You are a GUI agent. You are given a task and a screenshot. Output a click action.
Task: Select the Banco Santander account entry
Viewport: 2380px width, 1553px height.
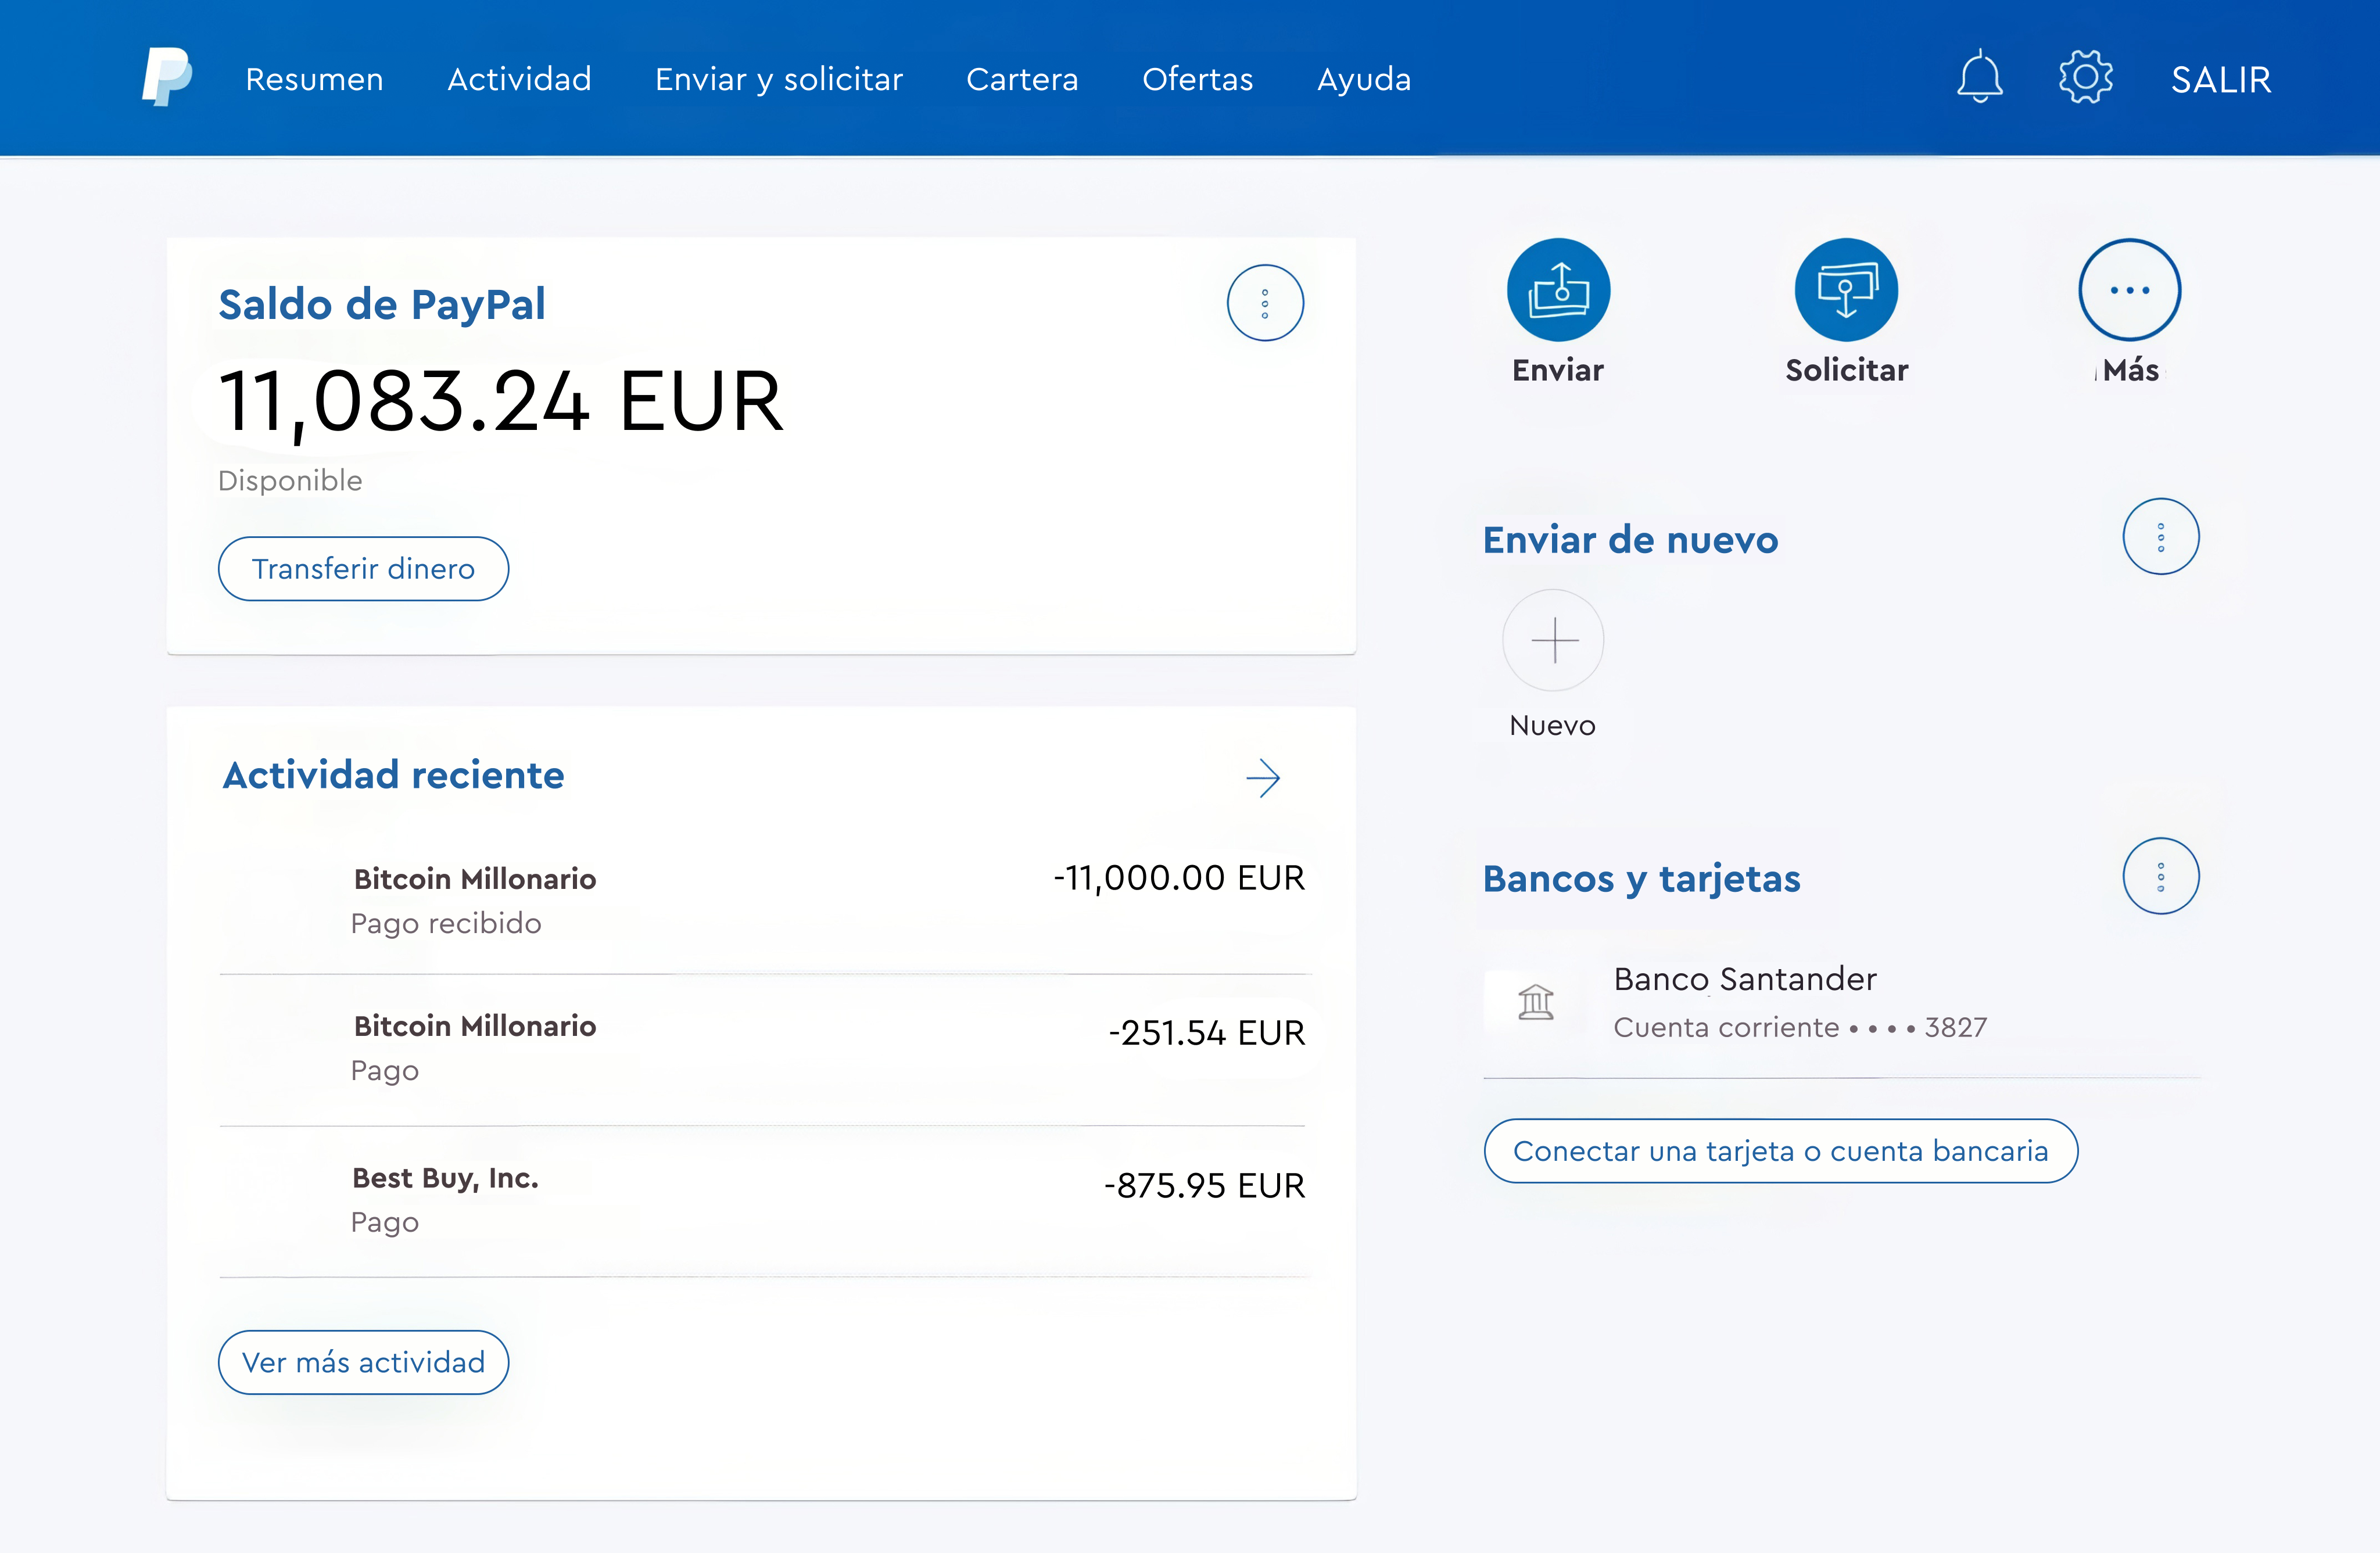tap(1841, 1002)
